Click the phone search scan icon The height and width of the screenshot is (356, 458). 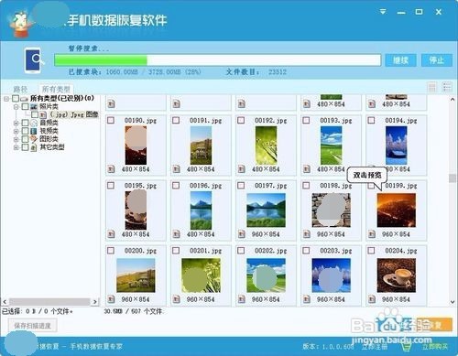pyautogui.click(x=34, y=60)
